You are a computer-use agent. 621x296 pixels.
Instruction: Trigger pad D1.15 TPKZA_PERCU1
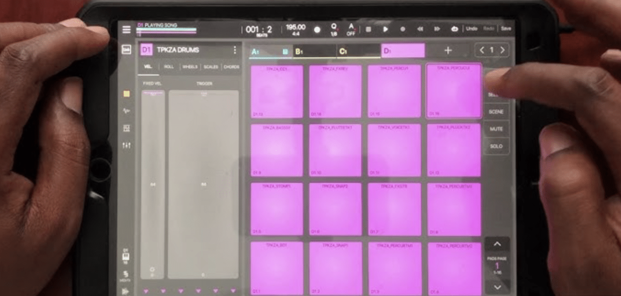[394, 92]
